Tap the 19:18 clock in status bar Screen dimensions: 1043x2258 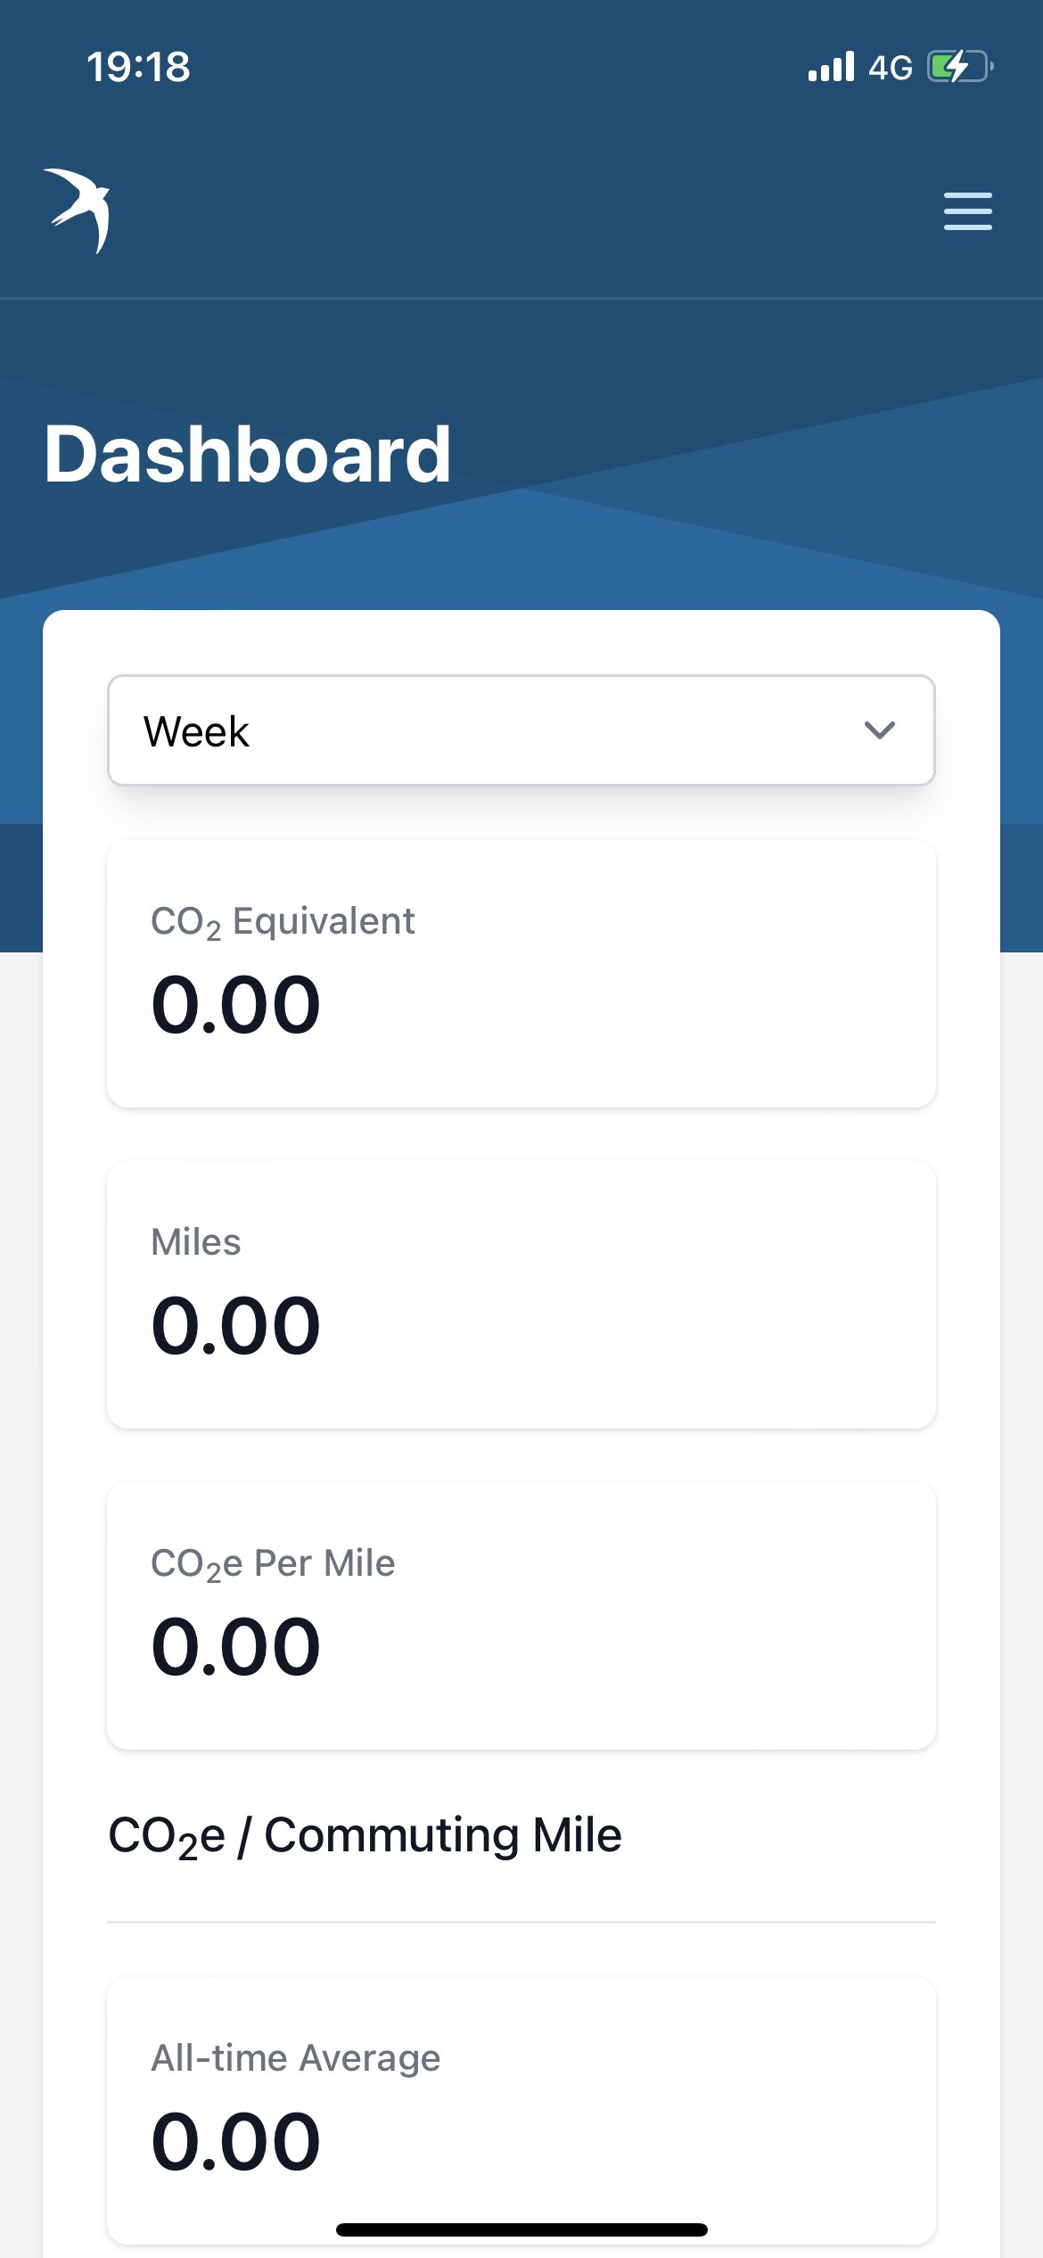tap(138, 67)
